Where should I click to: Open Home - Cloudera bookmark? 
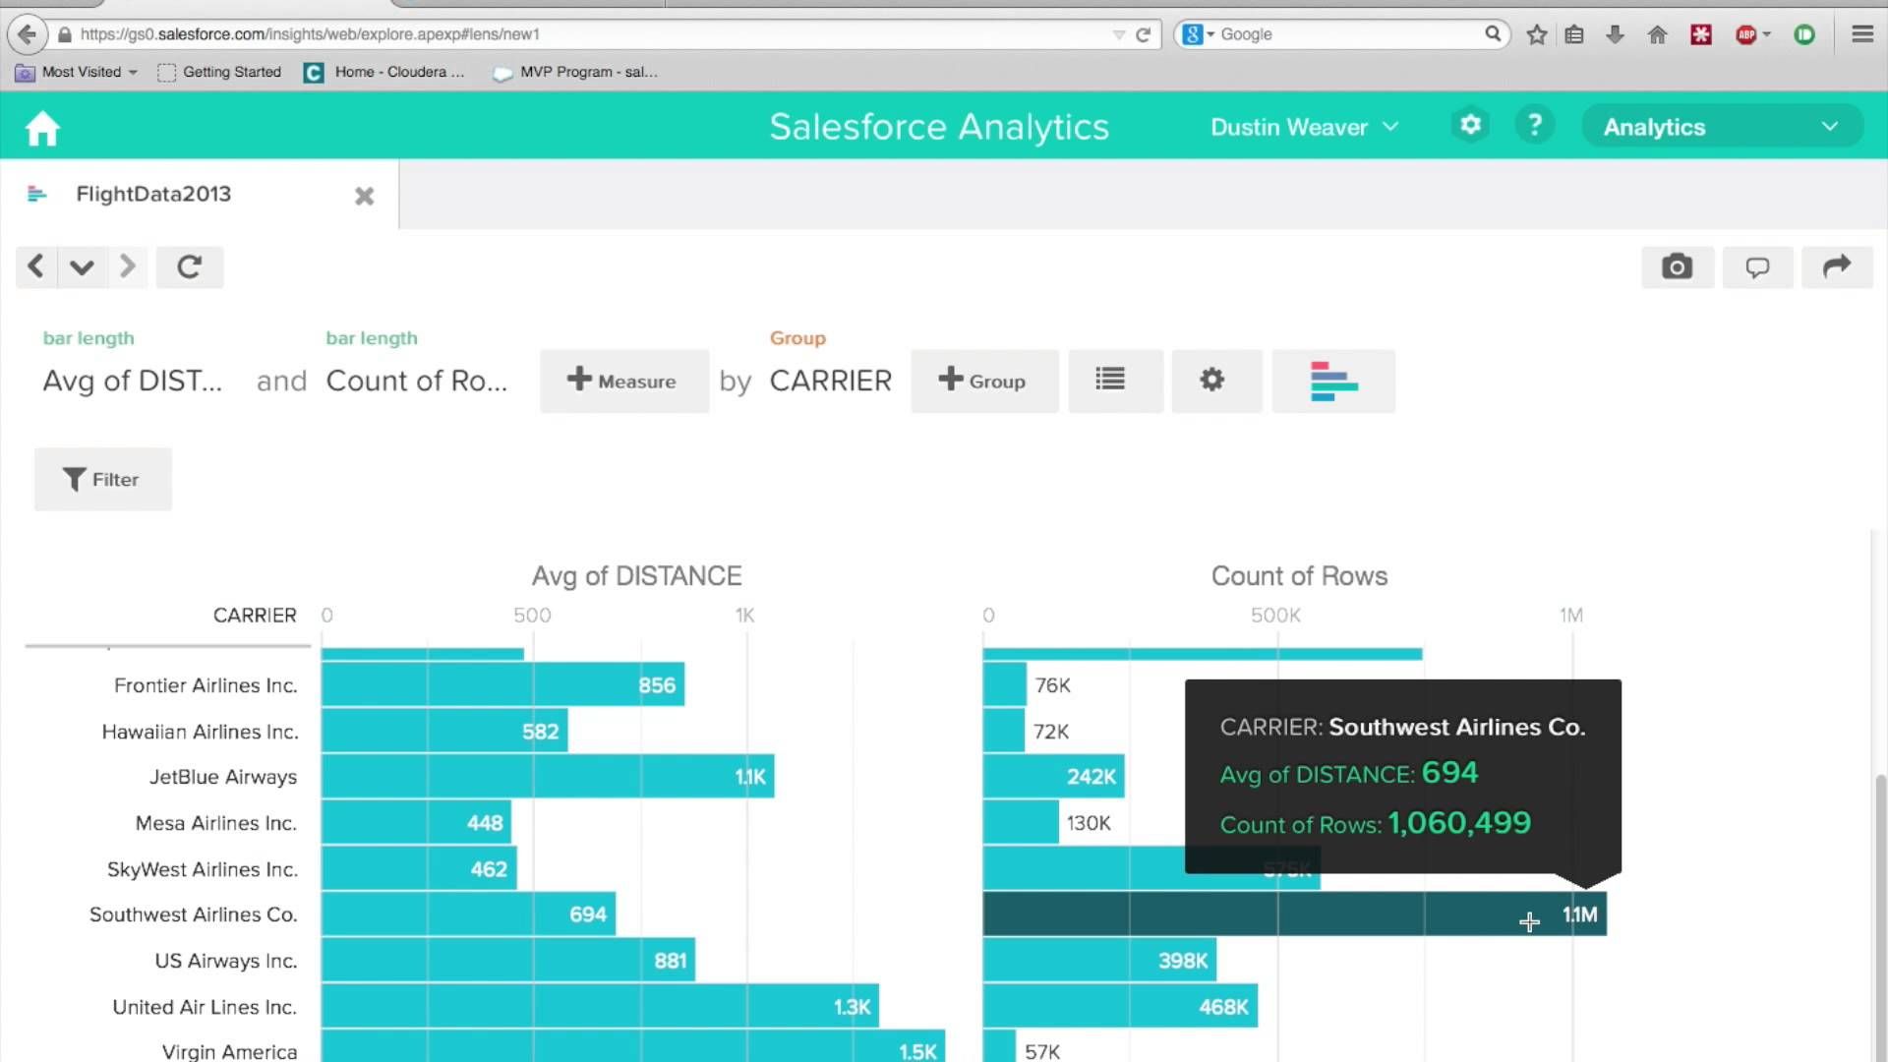[x=384, y=72]
